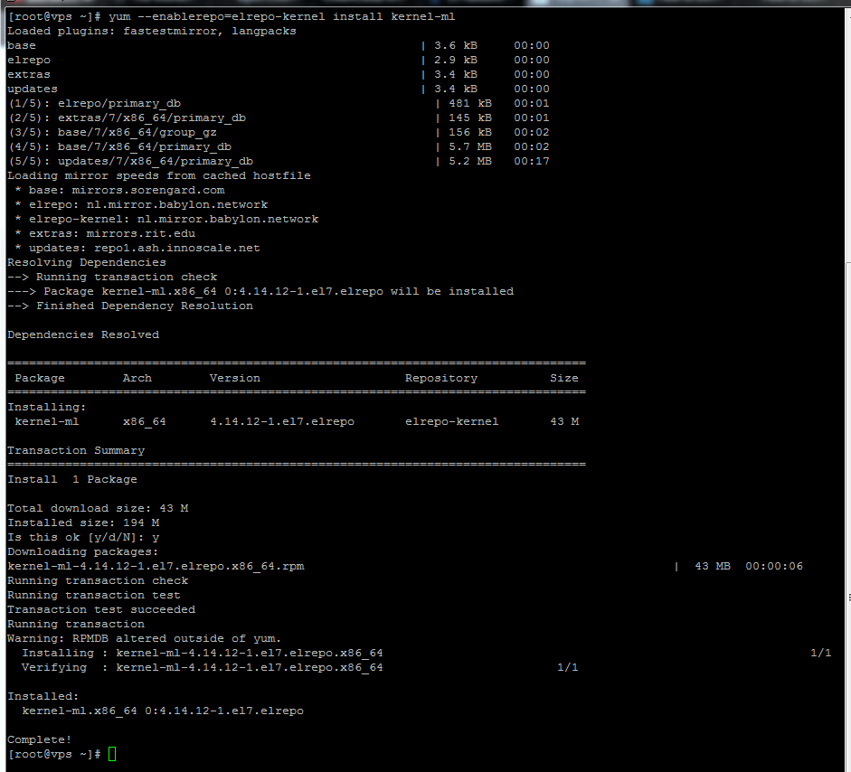The image size is (851, 772).
Task: Click the updates/7/x86_64/primary_db download line
Action: click(x=279, y=162)
